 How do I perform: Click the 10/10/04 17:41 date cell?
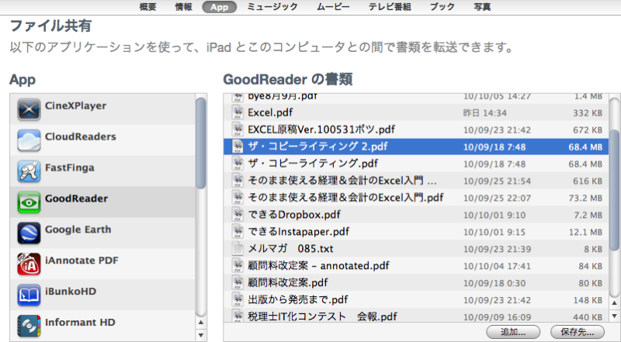[x=497, y=266]
